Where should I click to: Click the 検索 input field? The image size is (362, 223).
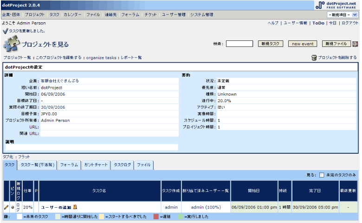[239, 44]
